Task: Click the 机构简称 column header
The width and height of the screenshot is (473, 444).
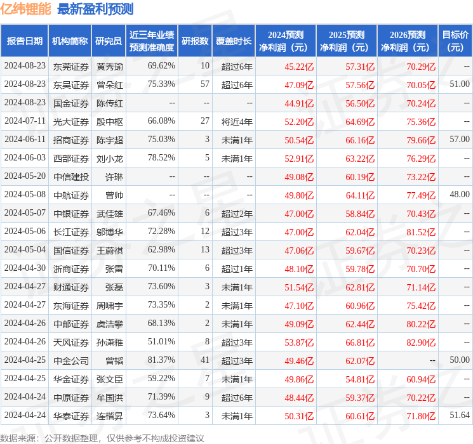Action: [70, 41]
